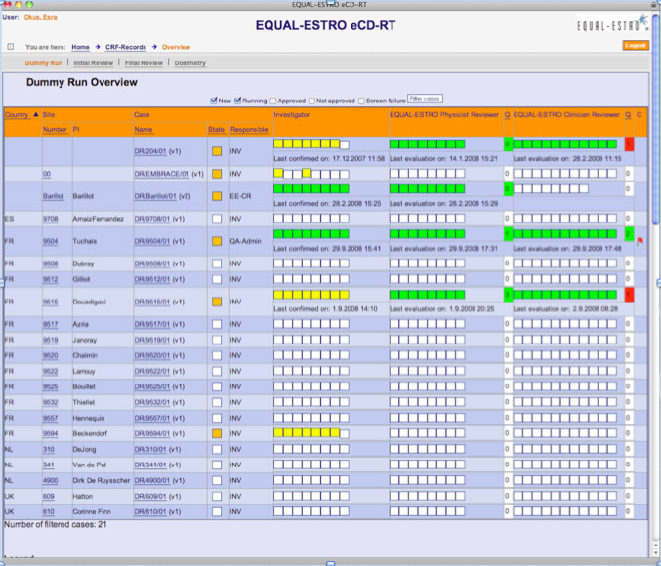Click the EQUAL-ESTRO logo
This screenshot has width=661, height=566.
pyautogui.click(x=612, y=24)
